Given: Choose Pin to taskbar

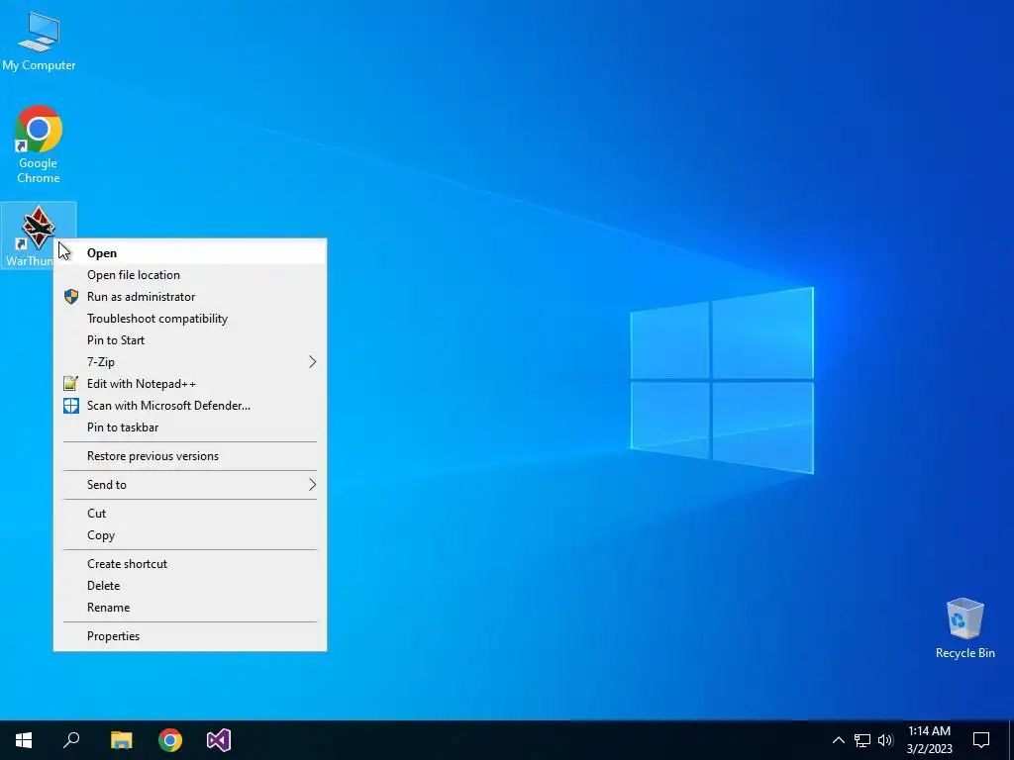Looking at the screenshot, I should [190, 427].
